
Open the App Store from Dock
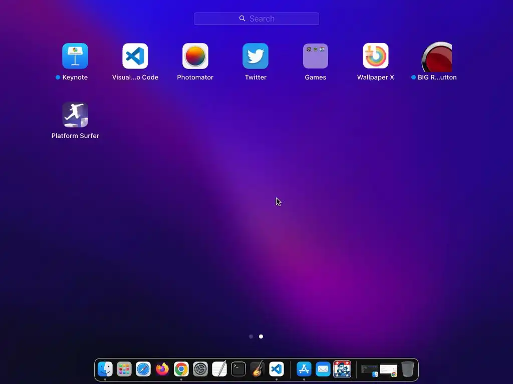[304, 369]
